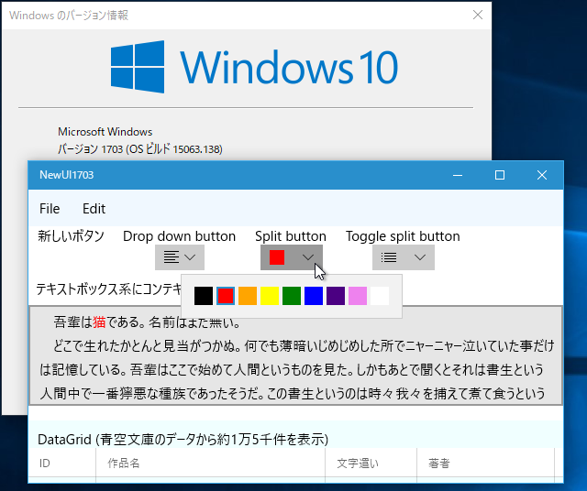Sort by the ID column header
587x491 pixels.
pos(61,464)
